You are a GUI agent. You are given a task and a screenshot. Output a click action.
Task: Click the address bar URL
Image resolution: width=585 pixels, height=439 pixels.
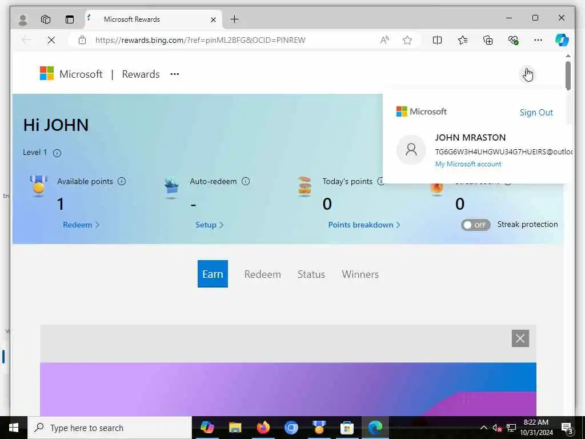coord(201,40)
